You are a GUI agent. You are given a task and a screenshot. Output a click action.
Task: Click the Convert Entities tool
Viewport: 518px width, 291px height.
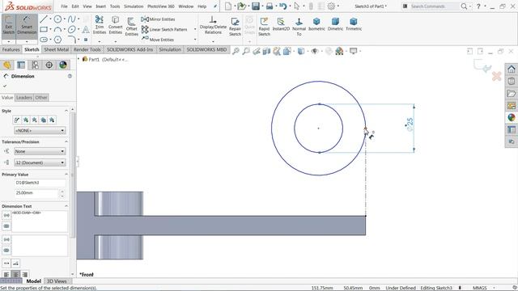point(115,25)
